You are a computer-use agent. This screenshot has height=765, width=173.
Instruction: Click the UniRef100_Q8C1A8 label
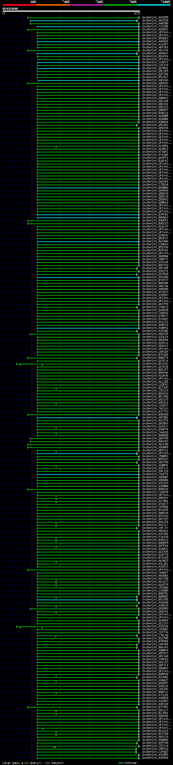coord(155,101)
